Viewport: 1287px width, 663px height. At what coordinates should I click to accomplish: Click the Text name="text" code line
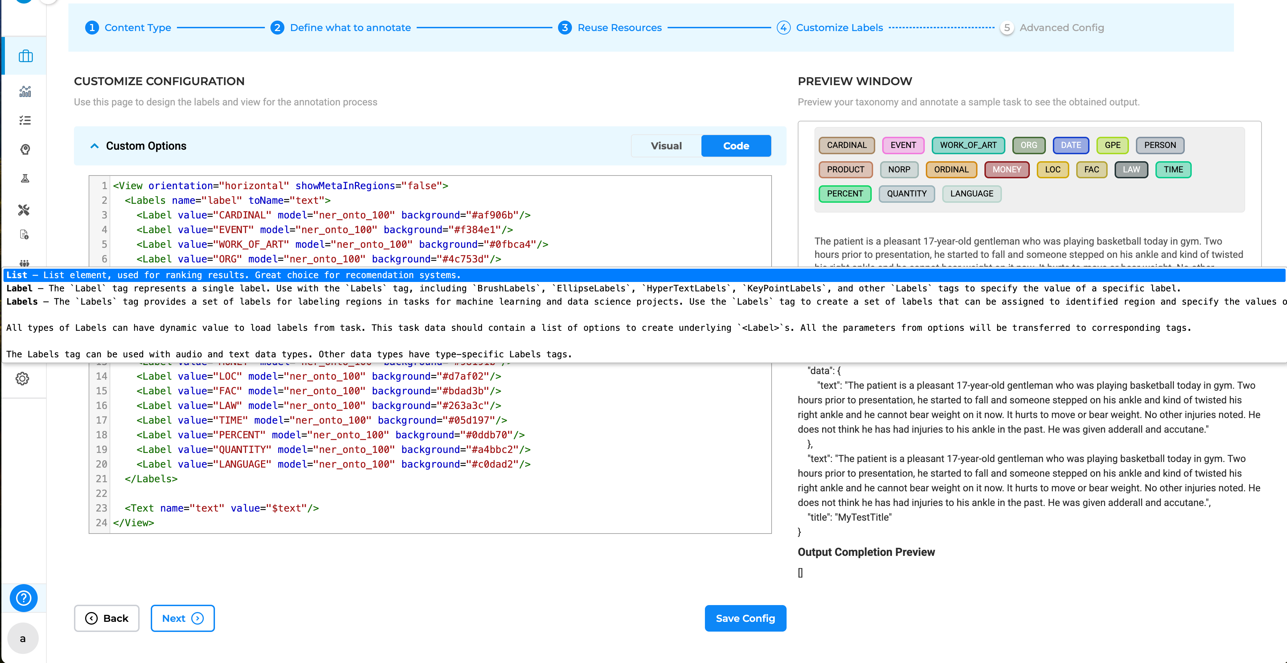pyautogui.click(x=221, y=508)
